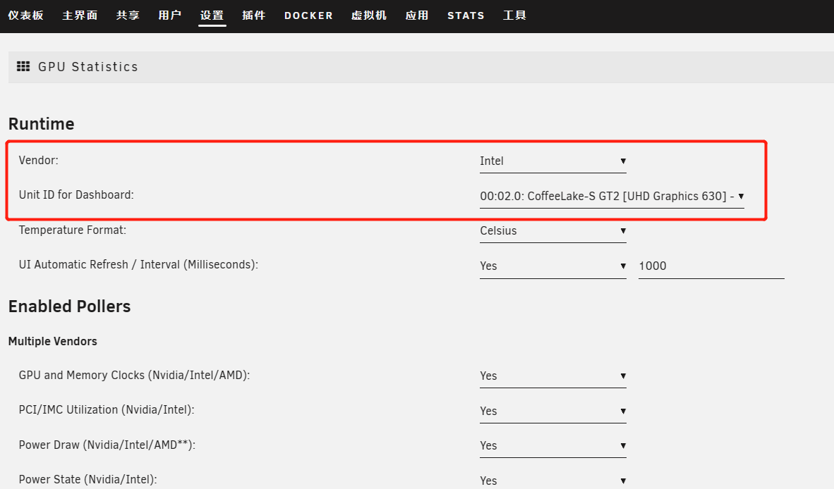The height and width of the screenshot is (489, 834).
Task: Navigate to the DOCKER tab
Action: pyautogui.click(x=308, y=15)
